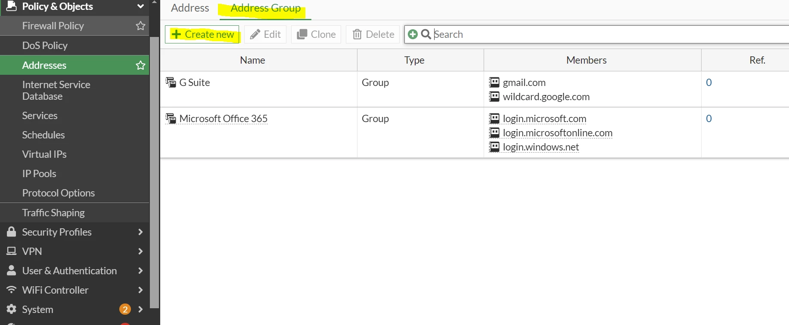Click the Policy & Objects document icon

(x=12, y=6)
